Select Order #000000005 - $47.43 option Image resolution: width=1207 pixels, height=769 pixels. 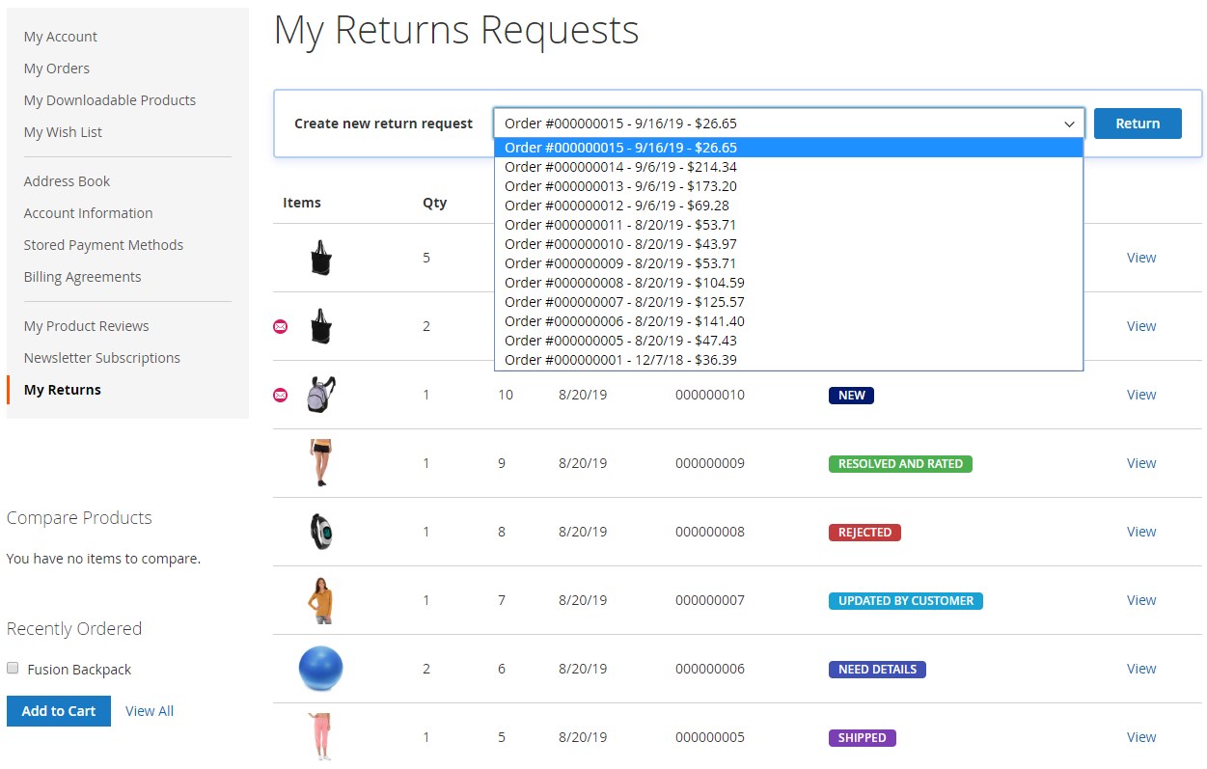tap(788, 341)
